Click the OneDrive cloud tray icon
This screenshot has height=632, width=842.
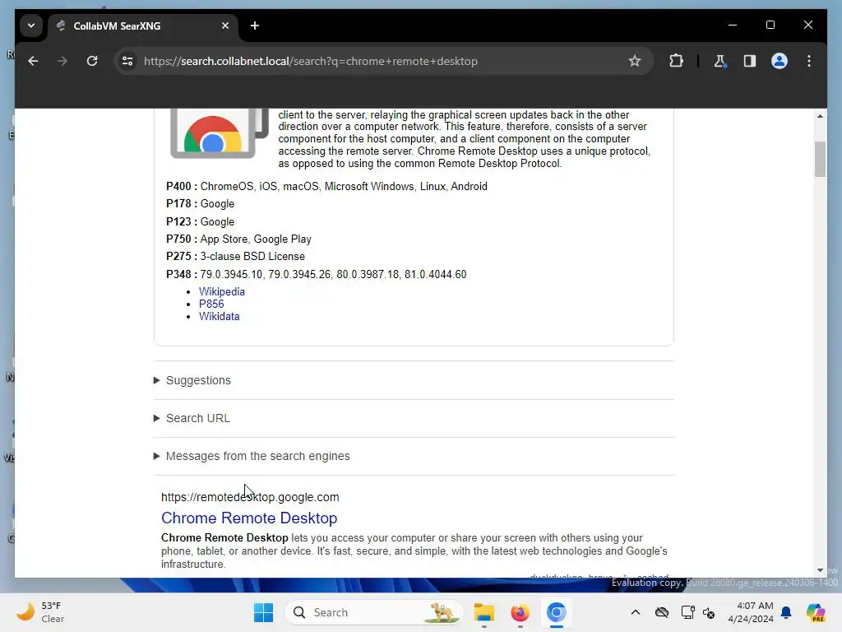click(x=662, y=612)
